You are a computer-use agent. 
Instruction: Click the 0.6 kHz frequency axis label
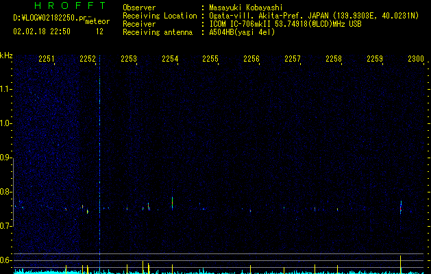pyautogui.click(x=5, y=260)
